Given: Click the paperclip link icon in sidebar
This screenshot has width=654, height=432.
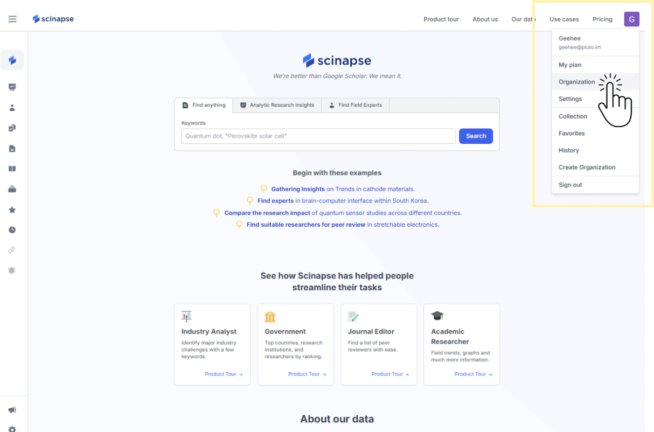Looking at the screenshot, I should point(12,250).
